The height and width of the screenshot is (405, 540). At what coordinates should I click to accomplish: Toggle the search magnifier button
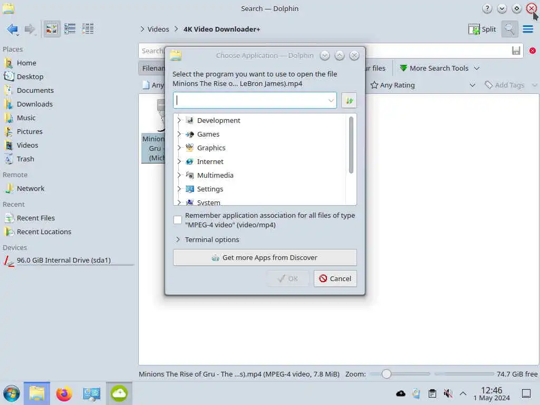(x=509, y=30)
